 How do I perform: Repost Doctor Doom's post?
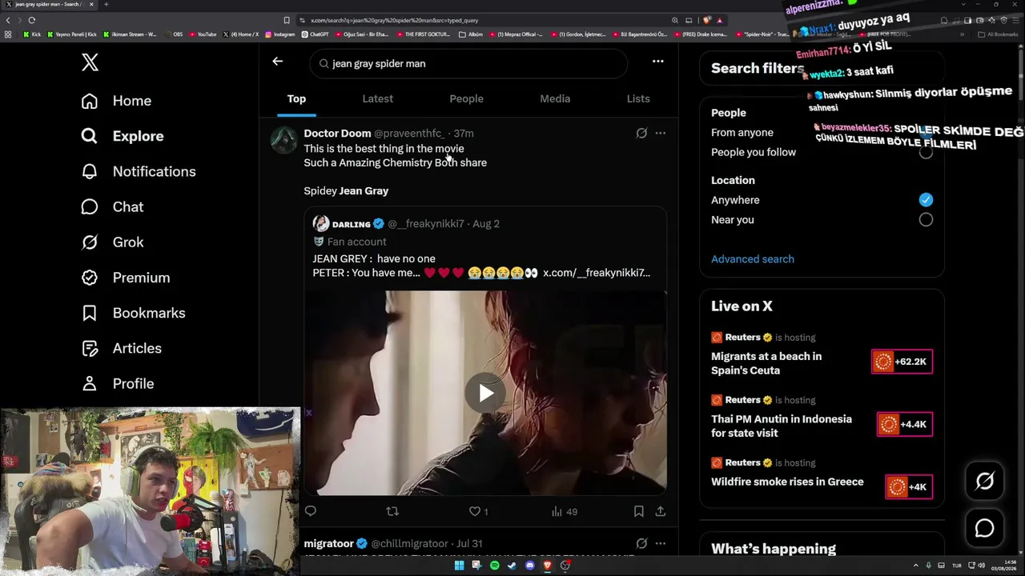pyautogui.click(x=392, y=511)
